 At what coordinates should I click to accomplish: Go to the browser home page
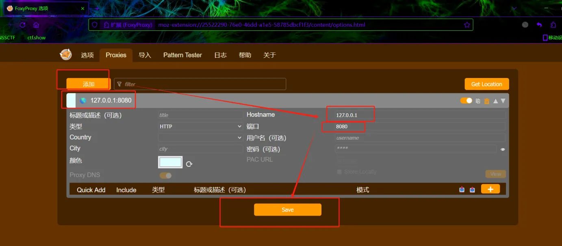click(36, 25)
